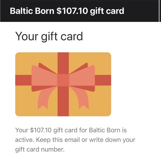
Task: Click "Baltic Born" in the body paragraph
Action: (x=105, y=130)
